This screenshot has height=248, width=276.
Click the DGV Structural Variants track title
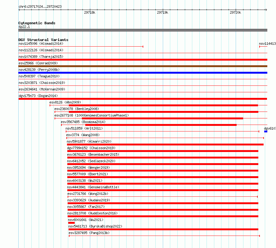[x=43, y=40]
